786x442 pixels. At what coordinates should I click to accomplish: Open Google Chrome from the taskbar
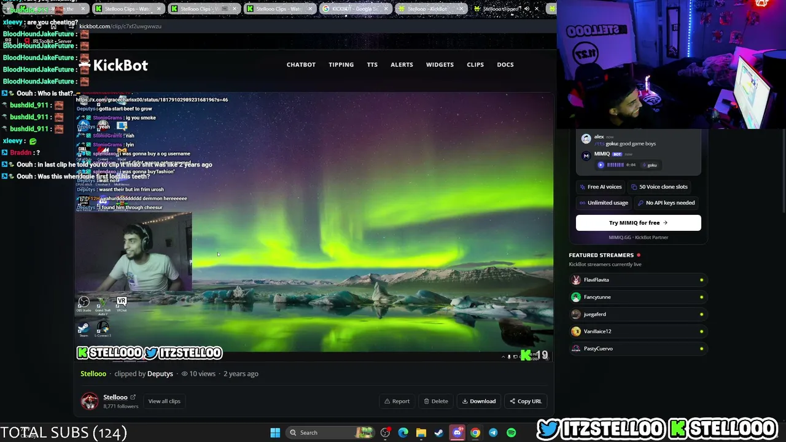[x=475, y=433]
